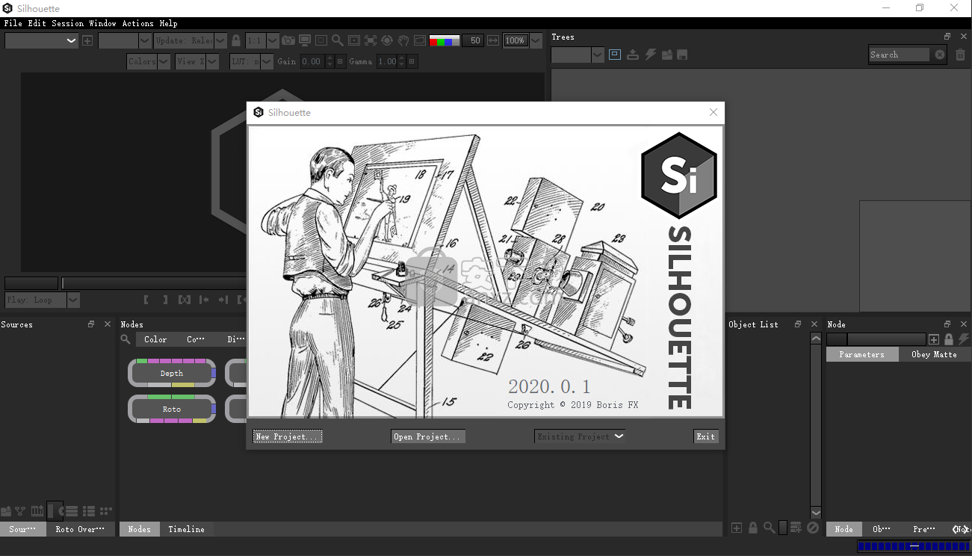This screenshot has width=972, height=556.
Task: Click the Trees export icon
Action: pyautogui.click(x=633, y=55)
